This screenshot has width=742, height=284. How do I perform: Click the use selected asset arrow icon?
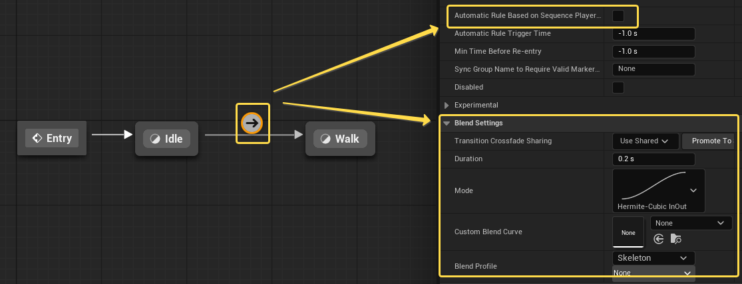coord(659,239)
